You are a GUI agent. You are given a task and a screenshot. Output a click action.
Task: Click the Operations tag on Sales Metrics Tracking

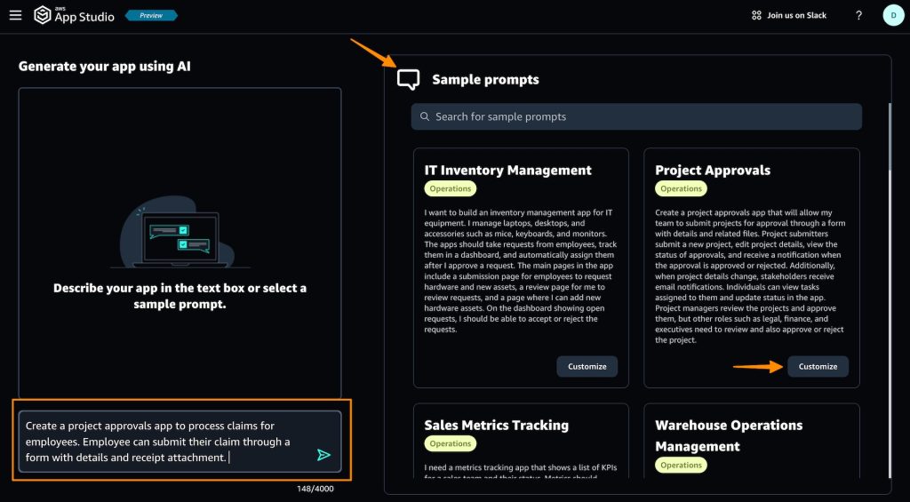click(451, 443)
